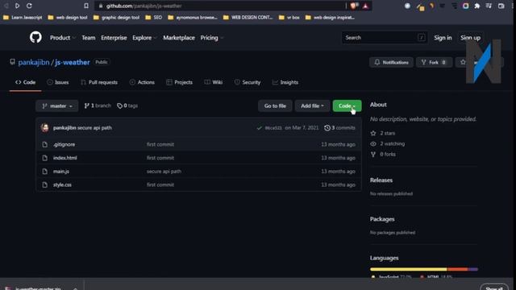
Task: Click the browser forward arrow
Action: 17,6
